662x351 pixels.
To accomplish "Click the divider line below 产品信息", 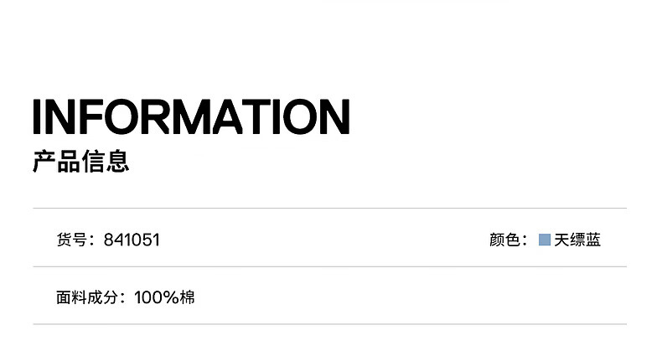I will click(329, 208).
